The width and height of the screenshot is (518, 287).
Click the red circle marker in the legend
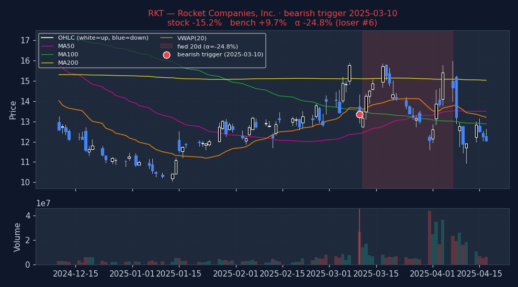[x=166, y=55]
